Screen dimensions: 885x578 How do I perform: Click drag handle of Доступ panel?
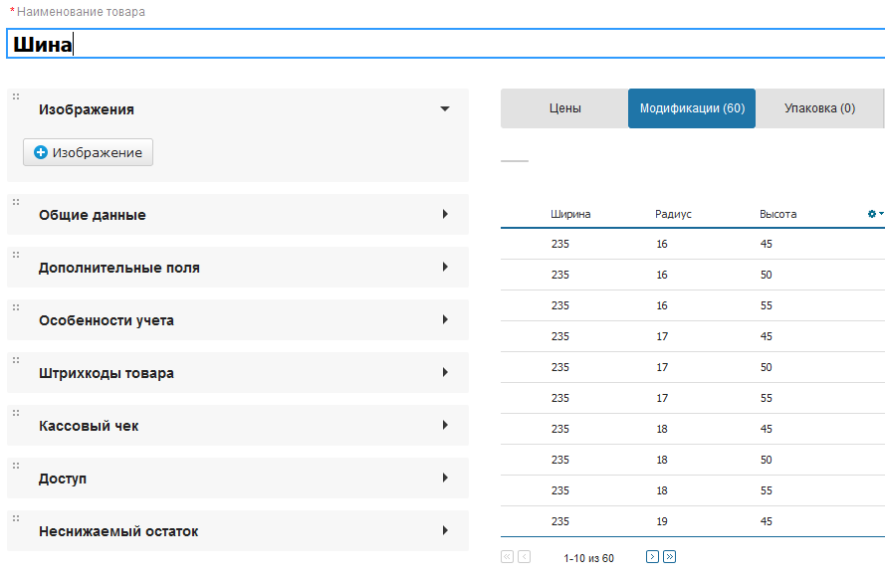(x=16, y=466)
